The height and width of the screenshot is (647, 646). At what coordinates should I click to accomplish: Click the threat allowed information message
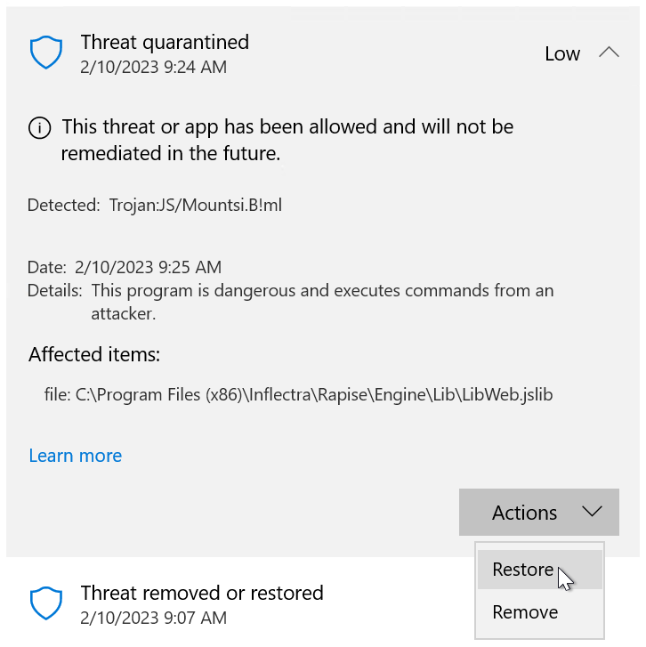point(287,140)
